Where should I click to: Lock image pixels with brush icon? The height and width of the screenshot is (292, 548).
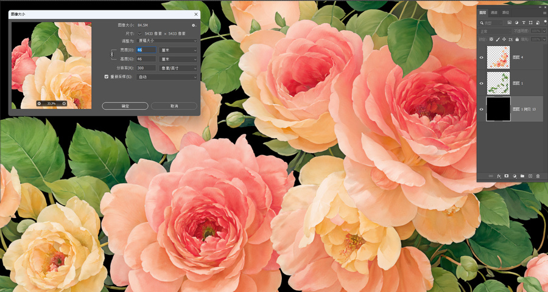(497, 40)
